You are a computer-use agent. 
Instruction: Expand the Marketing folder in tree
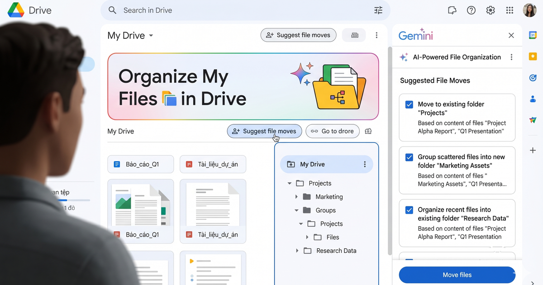pyautogui.click(x=296, y=197)
